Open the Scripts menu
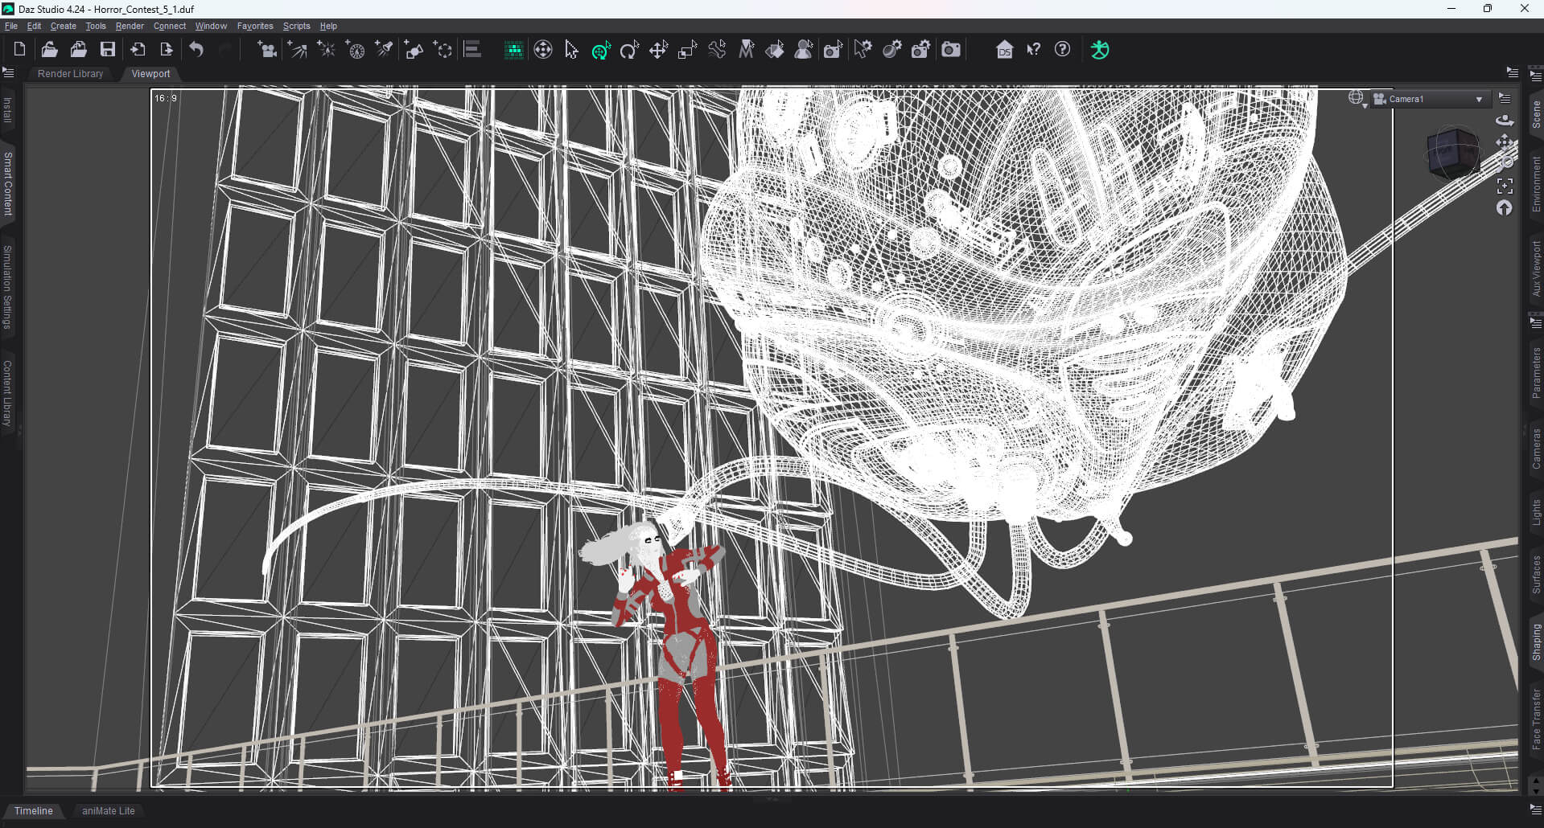This screenshot has height=828, width=1544. pos(296,26)
